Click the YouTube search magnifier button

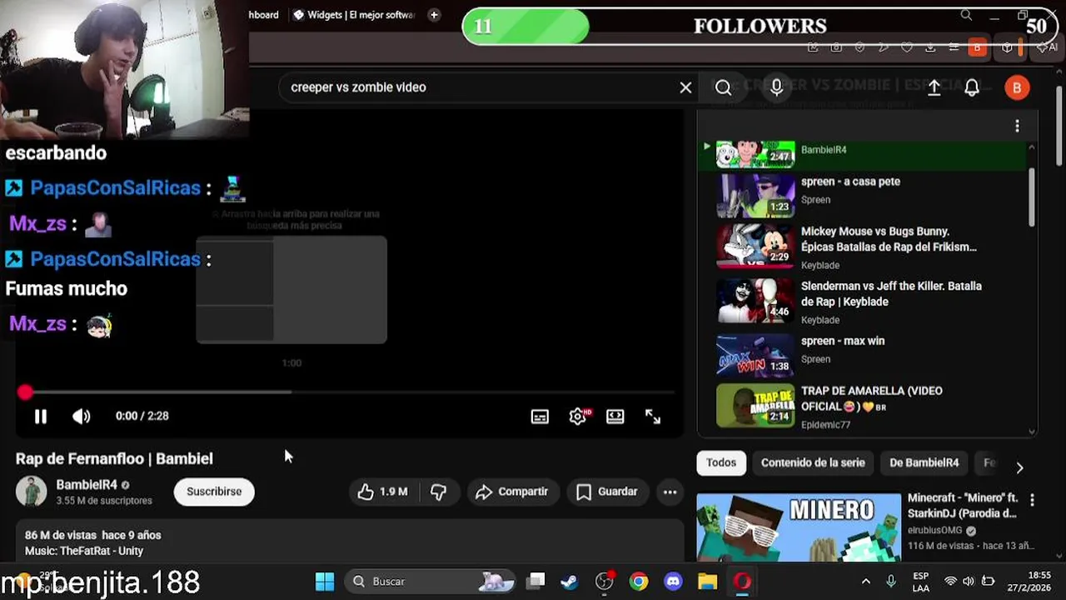click(x=723, y=87)
